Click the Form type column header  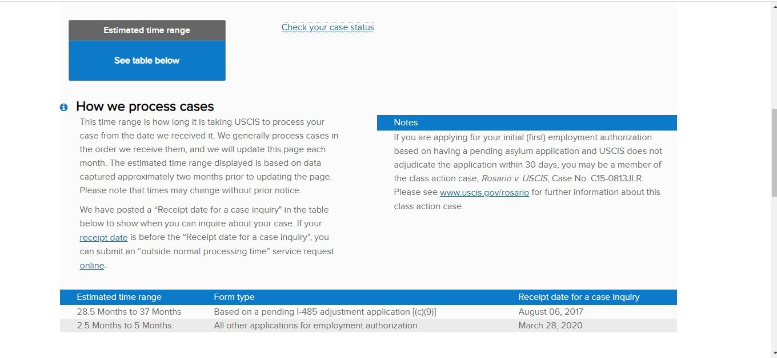(234, 297)
